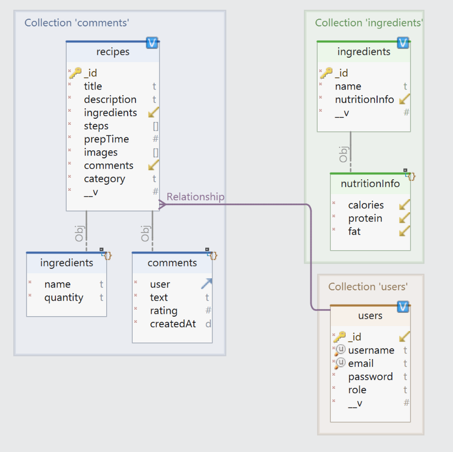The height and width of the screenshot is (452, 453).
Task: Click the arrow icon beside nutritionInfo field
Action: tap(405, 100)
